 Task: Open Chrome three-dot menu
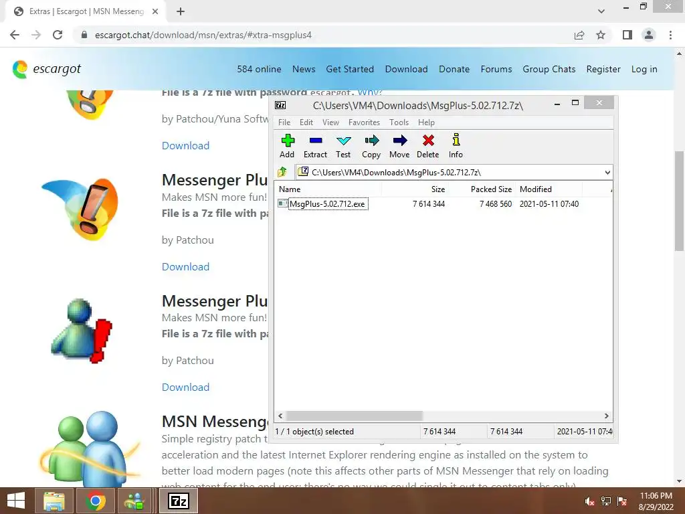[670, 35]
